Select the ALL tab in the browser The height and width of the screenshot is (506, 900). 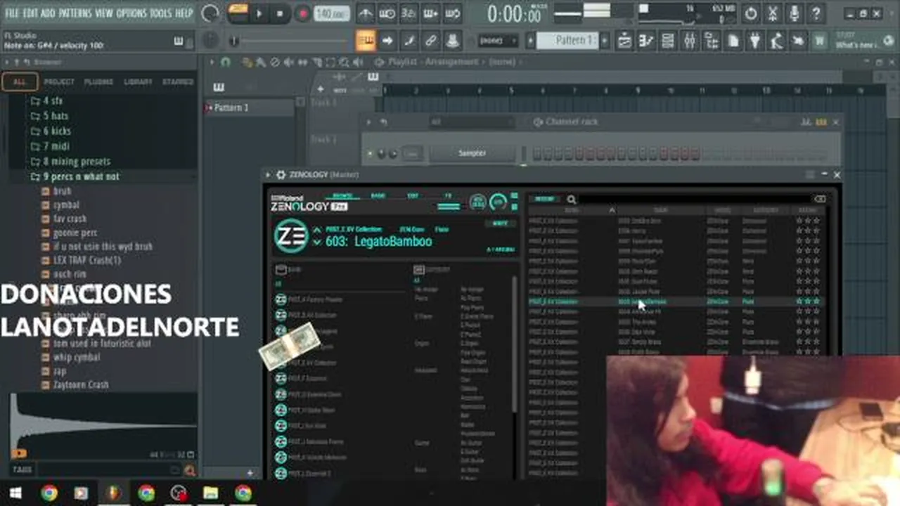(20, 82)
